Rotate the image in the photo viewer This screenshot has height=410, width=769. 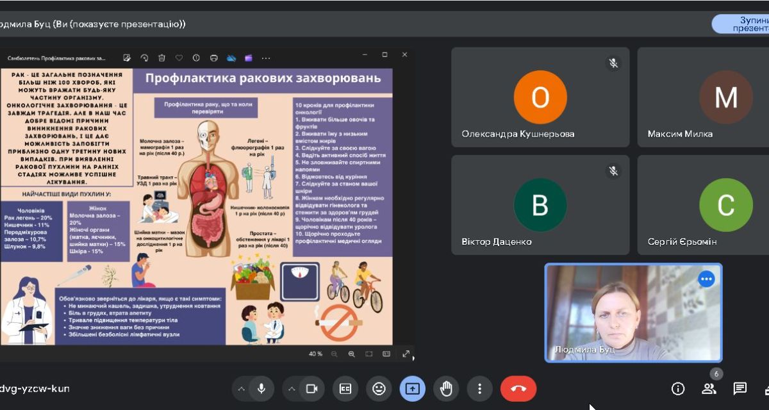[x=144, y=58]
